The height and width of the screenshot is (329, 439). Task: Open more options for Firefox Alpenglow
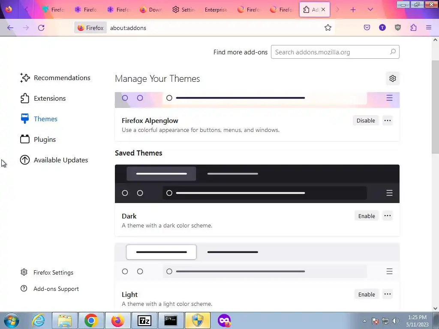[388, 120]
